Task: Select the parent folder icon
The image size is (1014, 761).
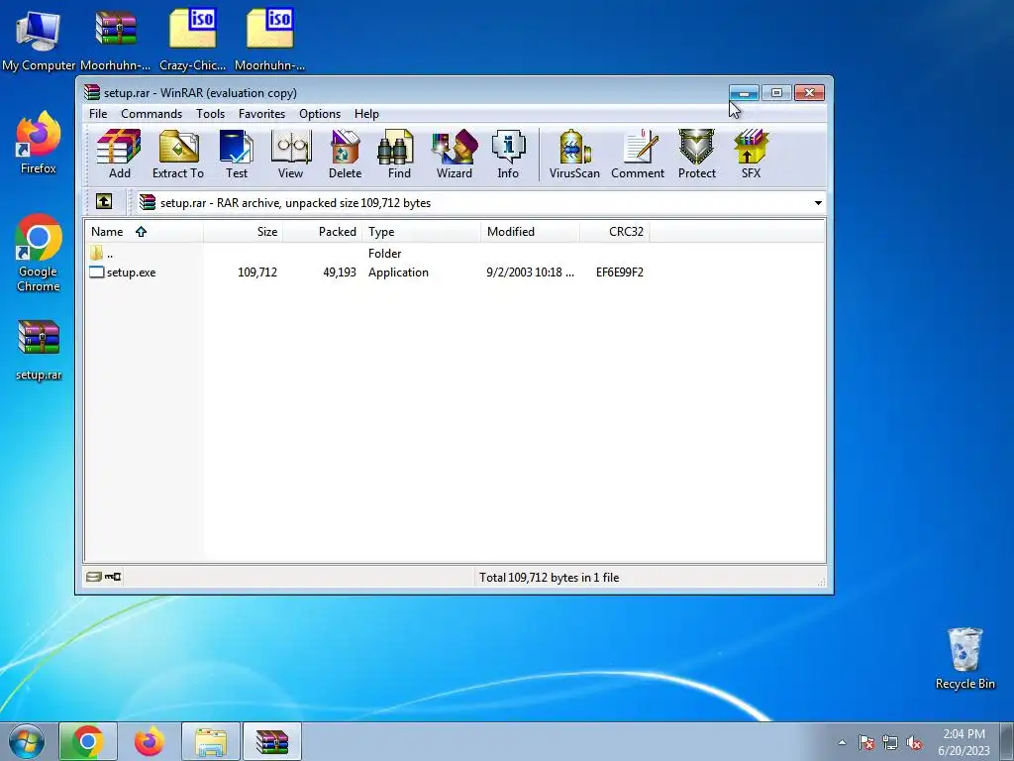Action: click(96, 253)
